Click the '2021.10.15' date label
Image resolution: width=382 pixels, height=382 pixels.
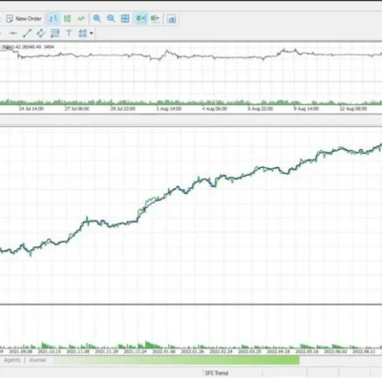[49, 351]
